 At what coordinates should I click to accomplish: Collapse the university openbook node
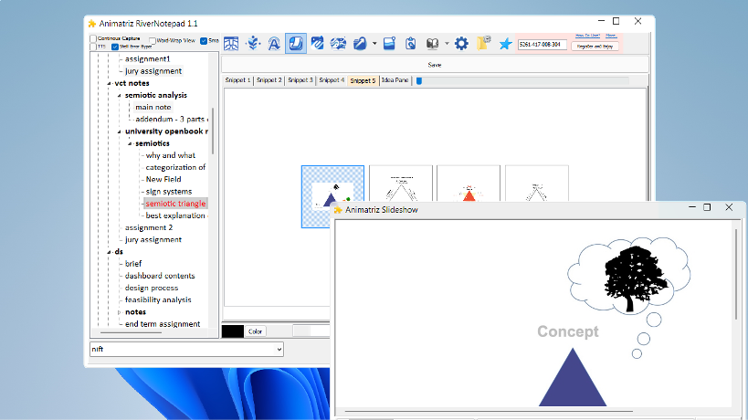click(120, 131)
